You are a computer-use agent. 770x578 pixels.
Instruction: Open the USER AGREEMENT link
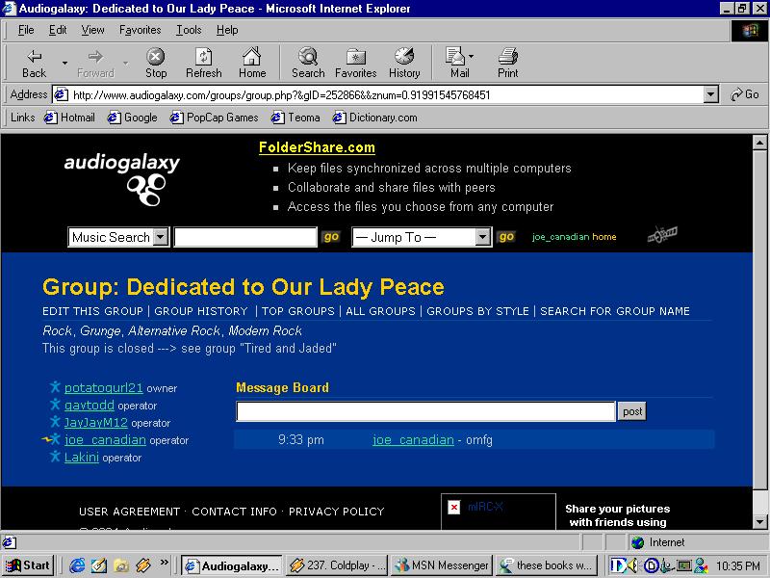tap(129, 512)
